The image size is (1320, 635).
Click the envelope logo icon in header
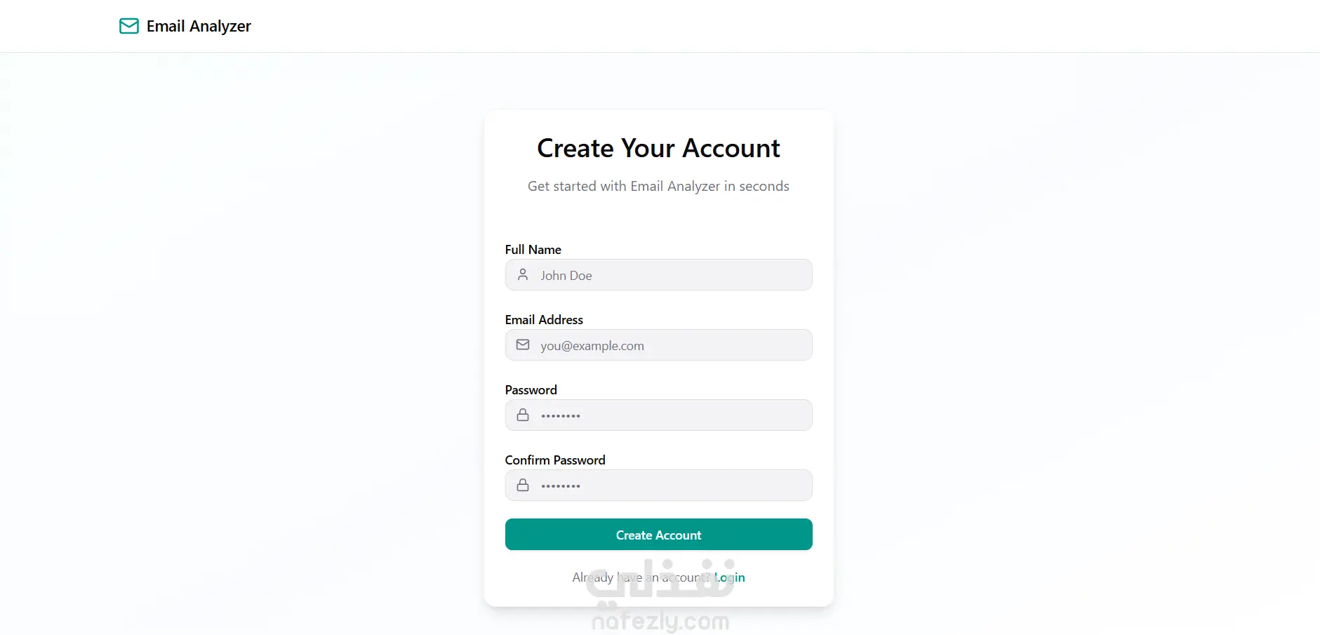(x=129, y=27)
